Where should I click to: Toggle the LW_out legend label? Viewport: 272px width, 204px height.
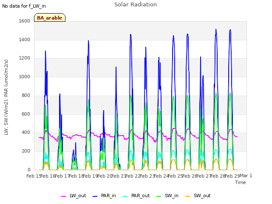pyautogui.click(x=78, y=195)
